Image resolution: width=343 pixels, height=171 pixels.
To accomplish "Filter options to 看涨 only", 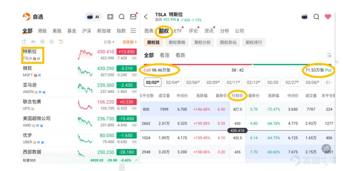I will tap(164, 56).
